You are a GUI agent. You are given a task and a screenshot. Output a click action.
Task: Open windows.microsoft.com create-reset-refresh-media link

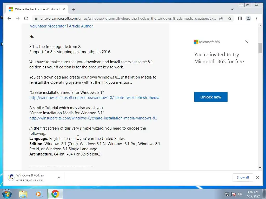94,98
